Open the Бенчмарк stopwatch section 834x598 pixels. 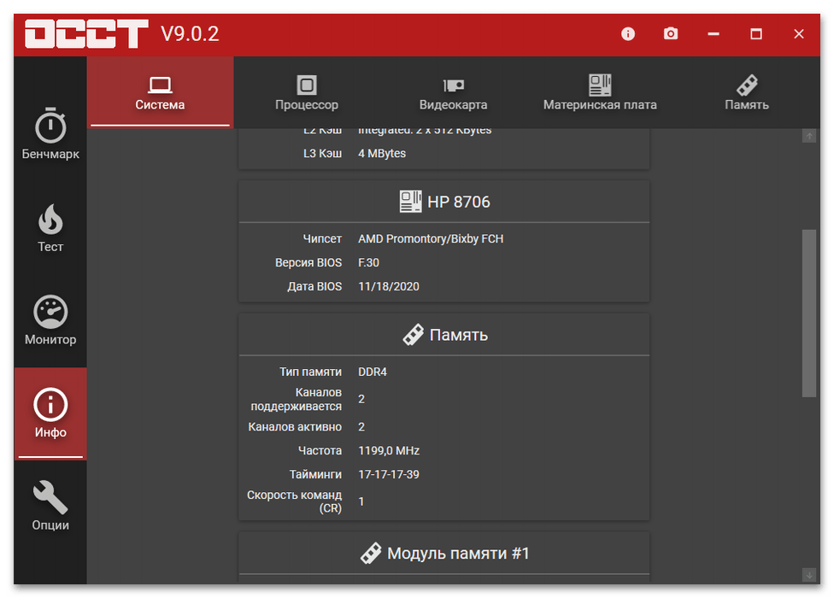(x=50, y=135)
